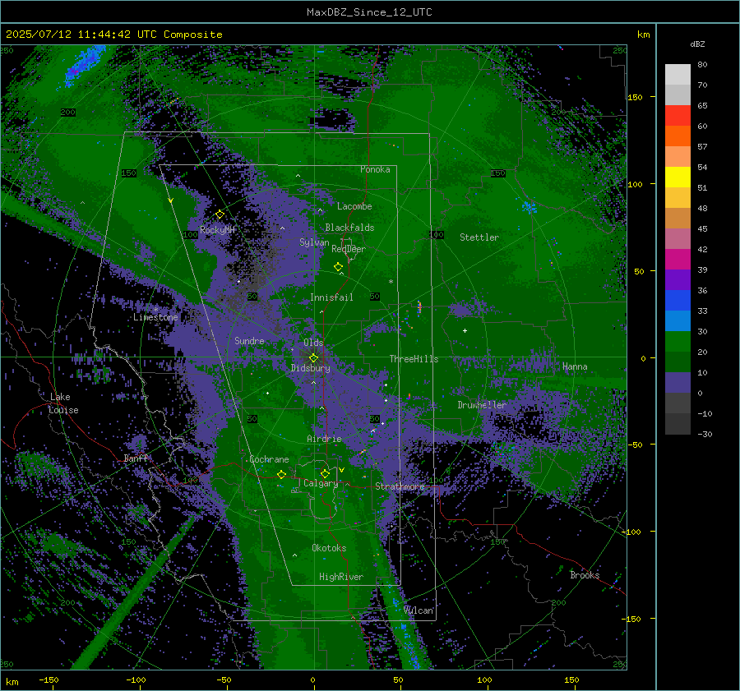The height and width of the screenshot is (691, 740).
Task: Click the MaxDBZ_Since_12_UTC title
Action: [369, 12]
